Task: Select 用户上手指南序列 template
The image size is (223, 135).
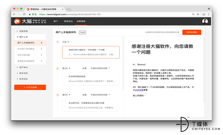Action: click(30, 43)
